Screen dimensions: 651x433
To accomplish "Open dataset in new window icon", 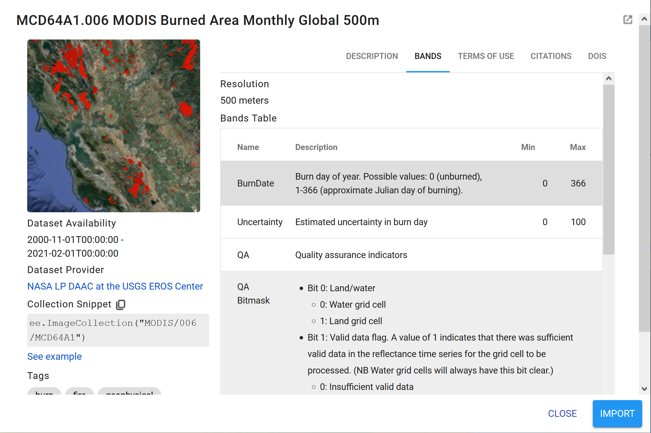I will (627, 19).
